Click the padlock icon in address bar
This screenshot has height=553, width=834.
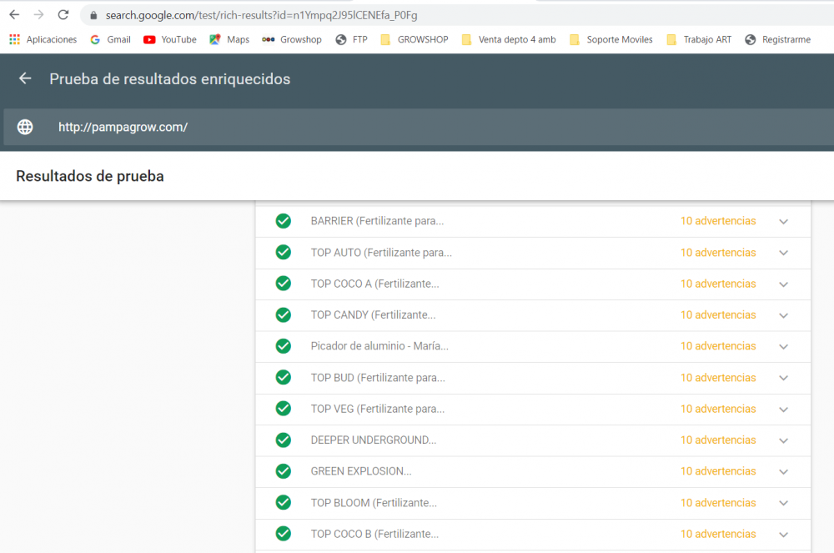(x=93, y=15)
